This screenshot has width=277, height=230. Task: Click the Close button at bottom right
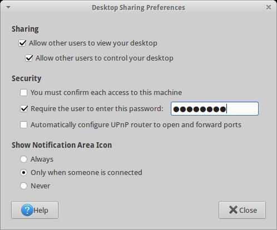pos(242,210)
